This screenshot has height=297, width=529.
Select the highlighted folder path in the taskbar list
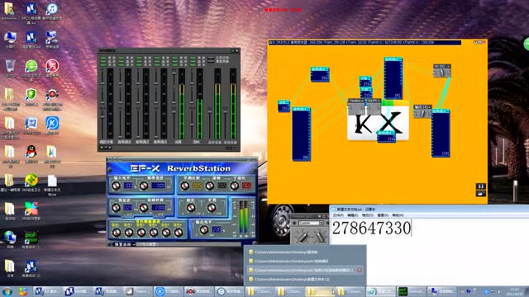coord(305,270)
